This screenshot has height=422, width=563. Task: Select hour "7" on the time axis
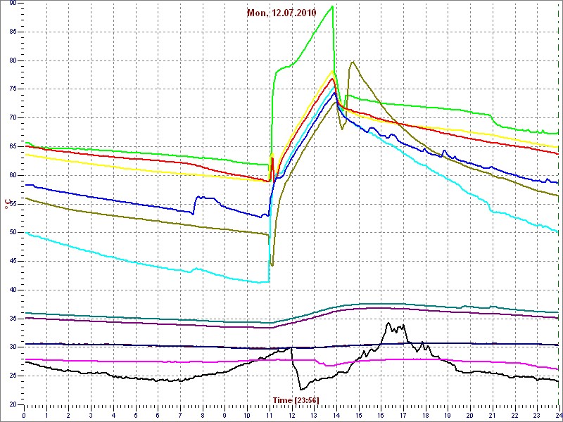click(180, 415)
